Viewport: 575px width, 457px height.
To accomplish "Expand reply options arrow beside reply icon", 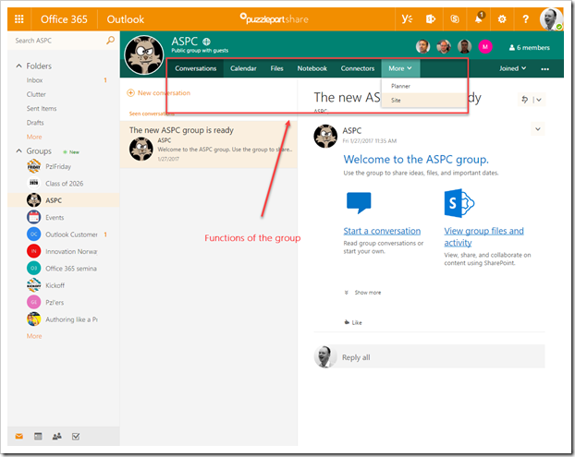I will pyautogui.click(x=539, y=100).
